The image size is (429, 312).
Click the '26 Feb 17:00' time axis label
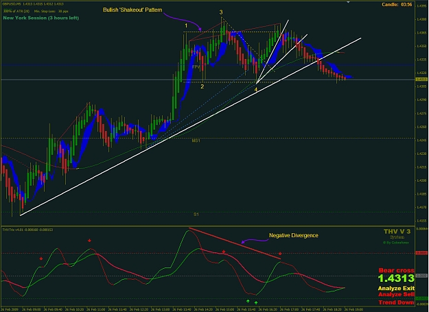290,309
